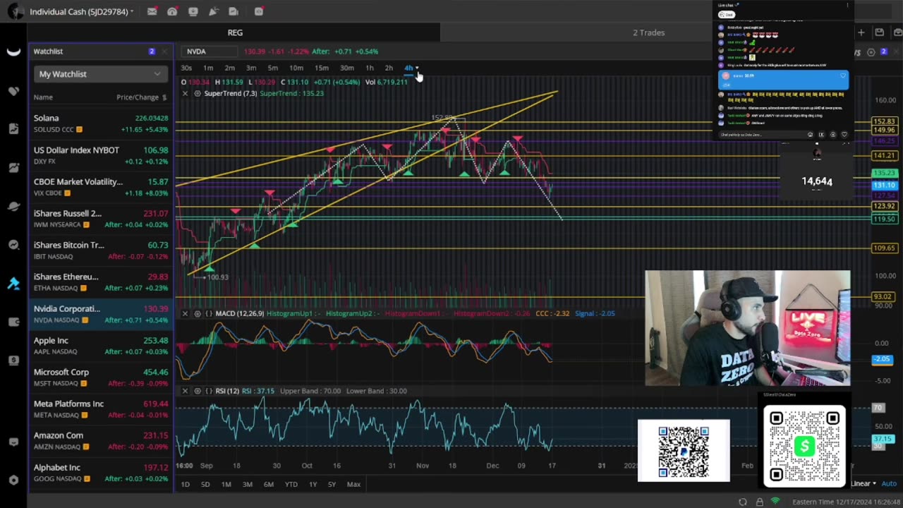Expand the My Watchlist dropdown
903x508 pixels.
pos(99,74)
